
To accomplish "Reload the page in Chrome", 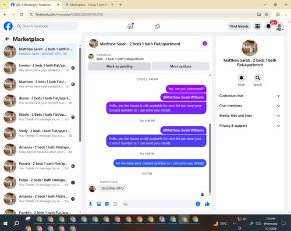I will click(22, 15).
